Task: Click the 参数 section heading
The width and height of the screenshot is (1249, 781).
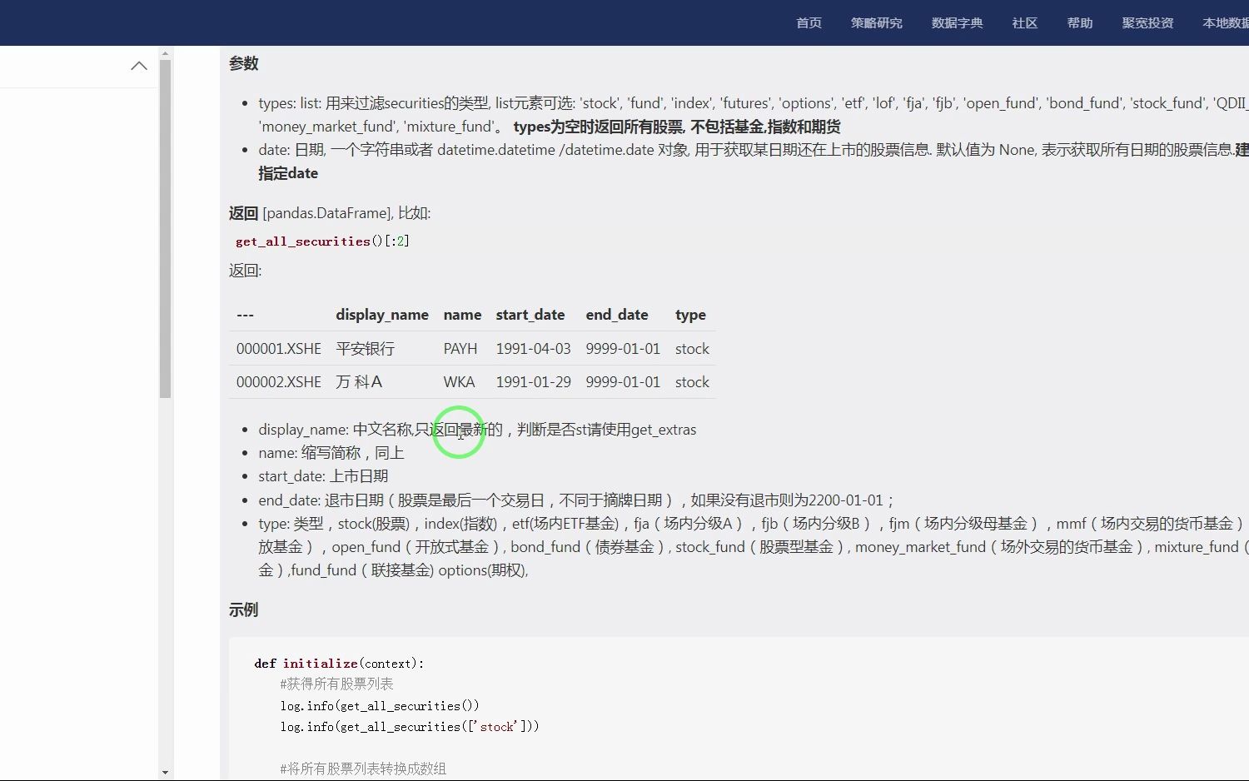Action: coord(244,63)
